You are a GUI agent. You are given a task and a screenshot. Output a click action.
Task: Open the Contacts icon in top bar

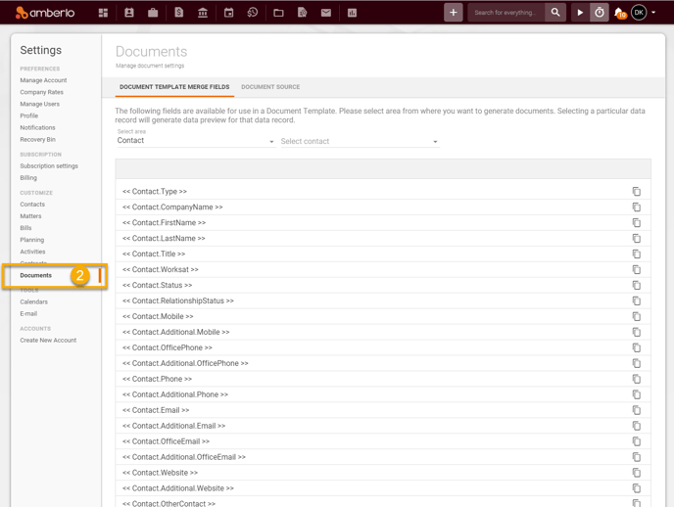point(129,13)
